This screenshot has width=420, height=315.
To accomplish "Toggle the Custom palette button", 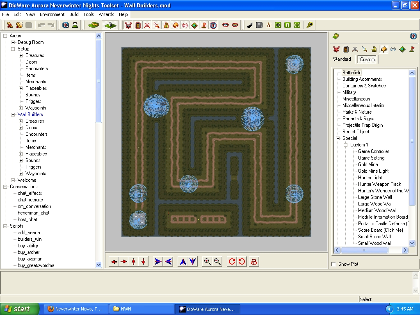I will coord(367,59).
